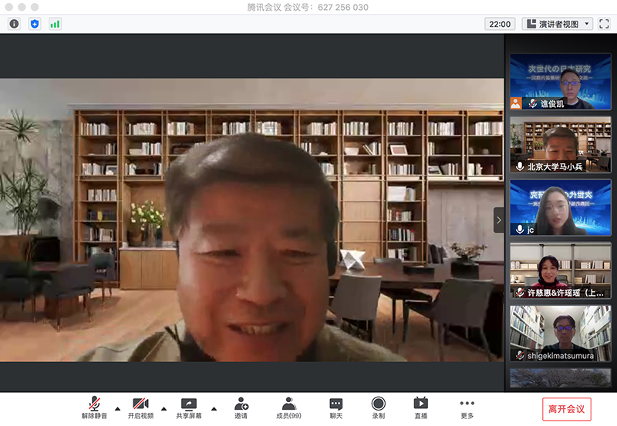Expand audio options arrow beside 解除静音
The height and width of the screenshot is (426, 617).
[x=117, y=408]
